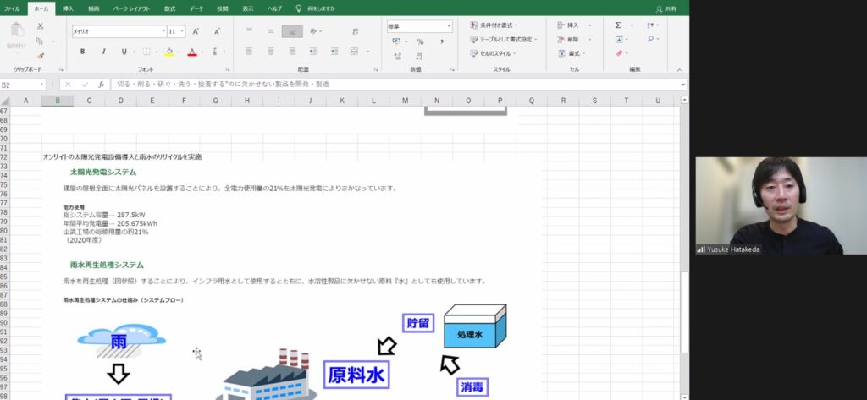The height and width of the screenshot is (400, 867).
Task: Collapse the ribbon with the chevron
Action: coord(680,69)
